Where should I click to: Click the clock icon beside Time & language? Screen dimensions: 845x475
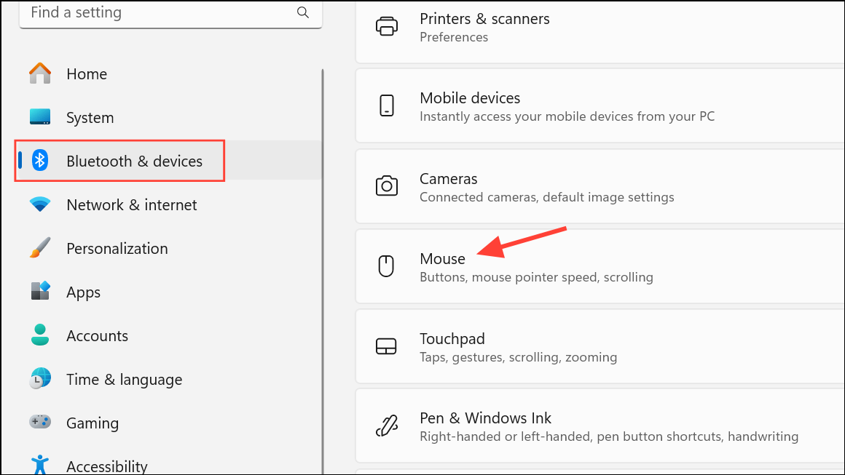pyautogui.click(x=39, y=378)
